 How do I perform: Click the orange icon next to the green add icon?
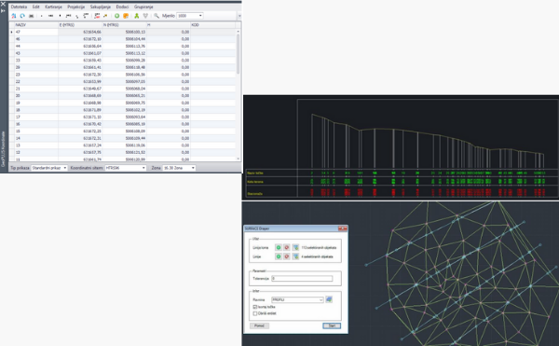126,16
